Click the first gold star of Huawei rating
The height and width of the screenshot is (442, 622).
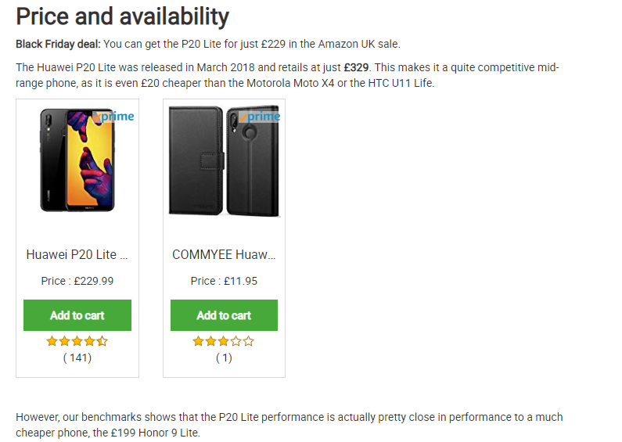(52, 341)
